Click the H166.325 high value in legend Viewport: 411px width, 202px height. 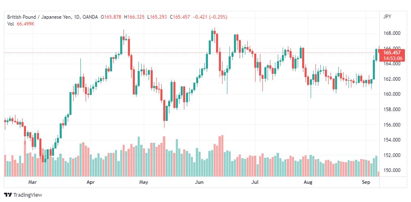pyautogui.click(x=134, y=17)
